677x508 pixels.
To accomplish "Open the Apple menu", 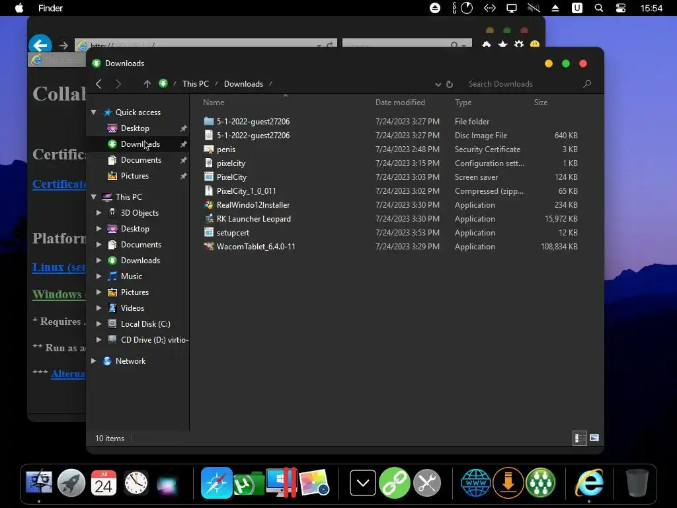I will pos(19,8).
